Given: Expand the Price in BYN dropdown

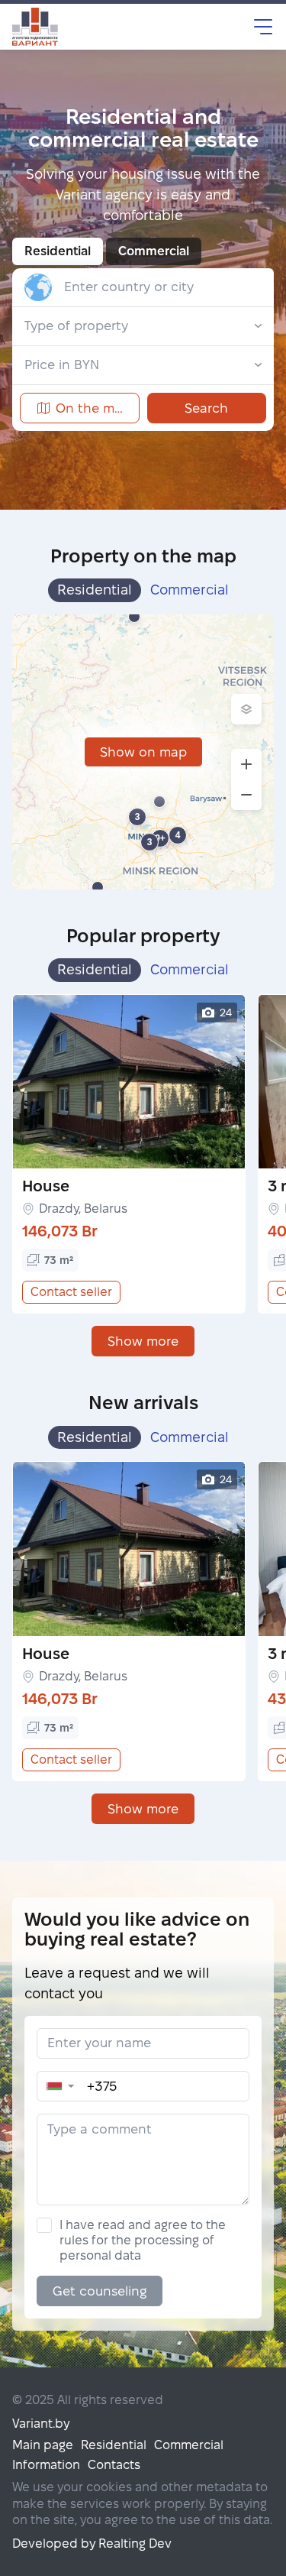Looking at the screenshot, I should coord(143,365).
